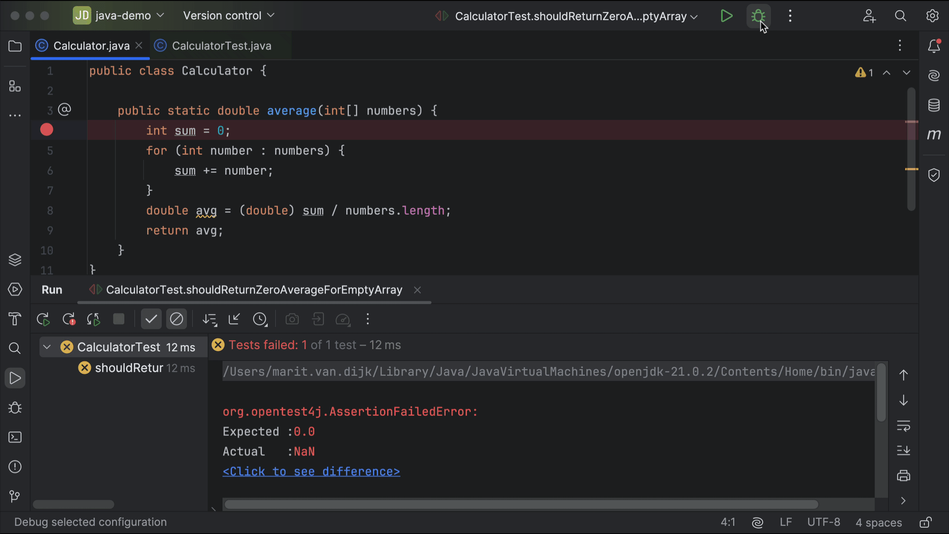This screenshot has height=534, width=949.
Task: Open the Debug tool window (bug icon)
Action: click(x=15, y=407)
